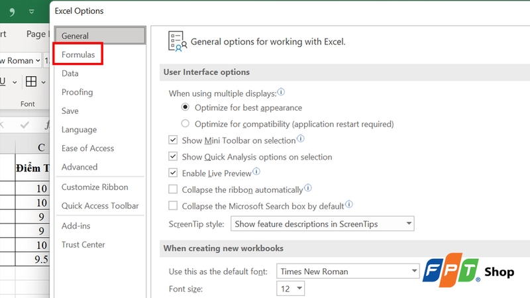Click the Page Layout ribbon tab
This screenshot has height=298, width=530.
pos(37,34)
